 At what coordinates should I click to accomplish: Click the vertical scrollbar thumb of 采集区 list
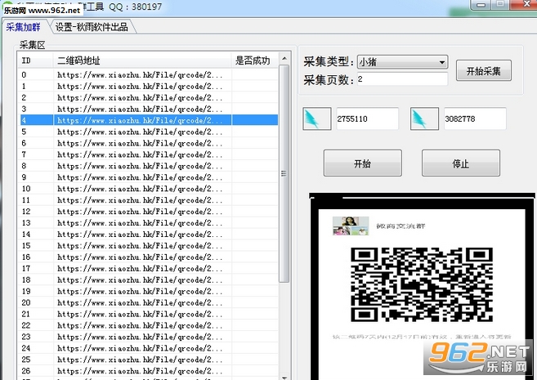pyautogui.click(x=284, y=174)
